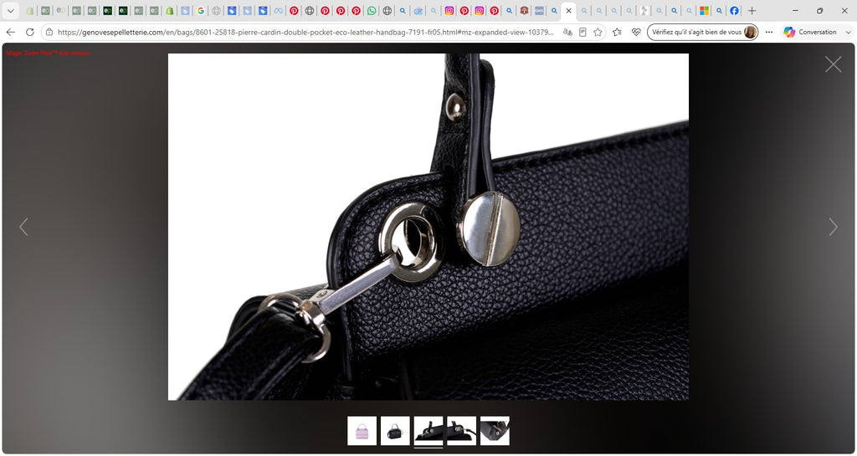
Task: Open browser essentials heartbeat icon
Action: point(636,33)
